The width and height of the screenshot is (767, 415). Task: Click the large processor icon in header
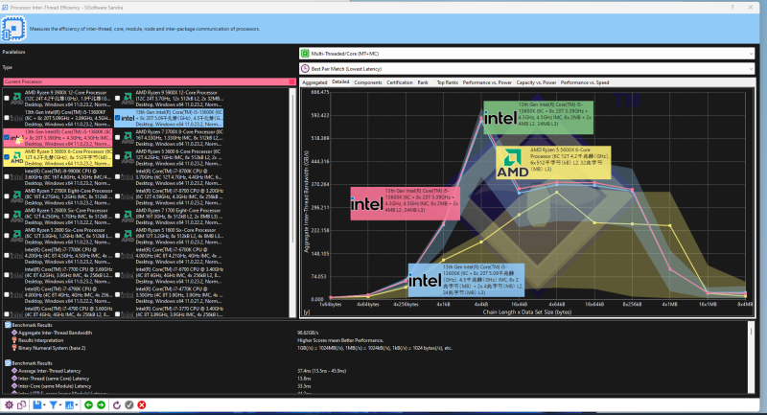13,29
